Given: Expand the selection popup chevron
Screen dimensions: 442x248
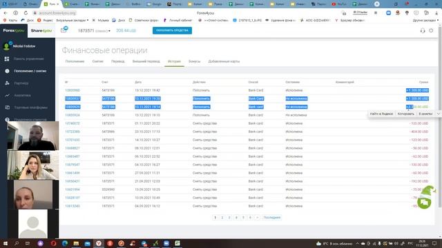Looking at the screenshot, I should 439,114.
